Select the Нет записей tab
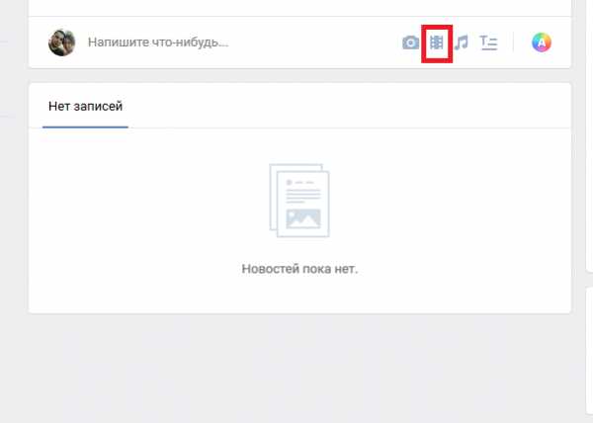Screen dimensions: 593x423 point(85,106)
